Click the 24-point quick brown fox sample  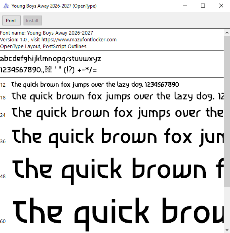(118, 113)
